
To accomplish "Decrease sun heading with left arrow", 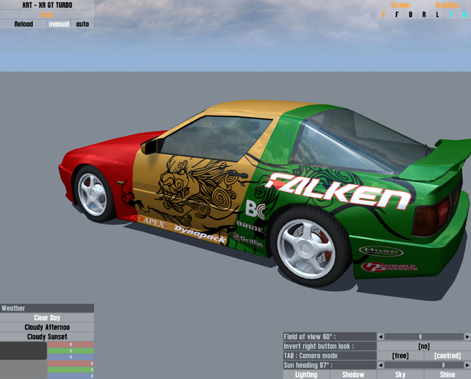I will point(380,365).
